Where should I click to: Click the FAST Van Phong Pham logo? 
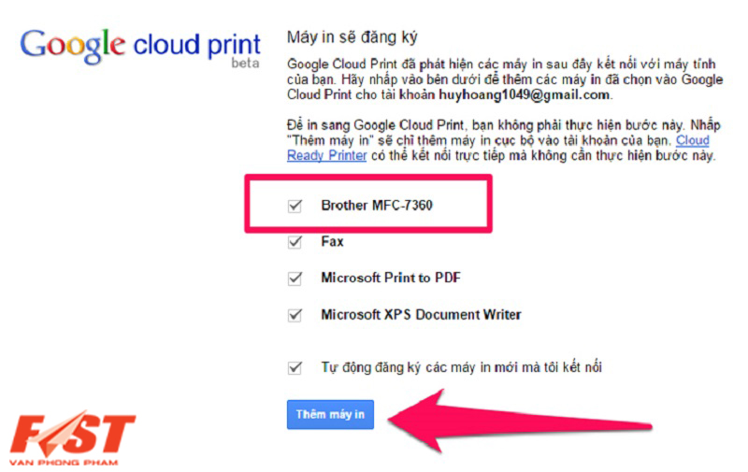click(x=73, y=437)
